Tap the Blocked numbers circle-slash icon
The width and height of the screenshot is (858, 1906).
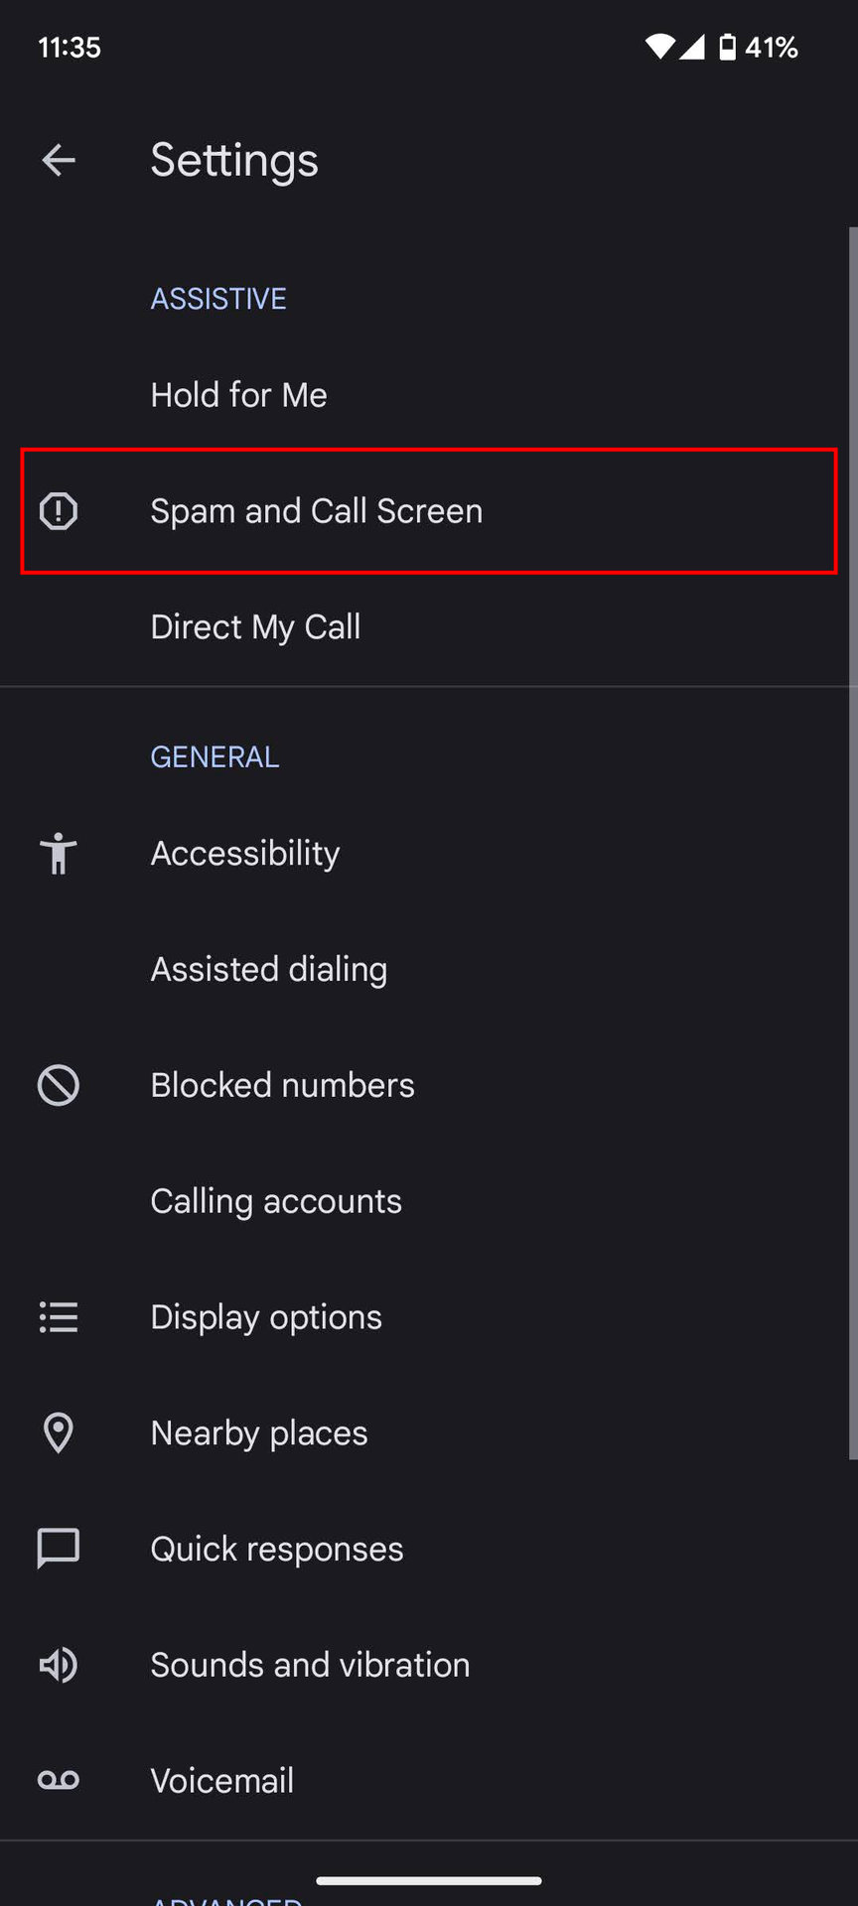(59, 1085)
